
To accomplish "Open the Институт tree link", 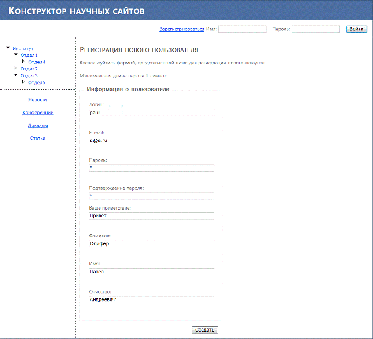I will click(23, 48).
